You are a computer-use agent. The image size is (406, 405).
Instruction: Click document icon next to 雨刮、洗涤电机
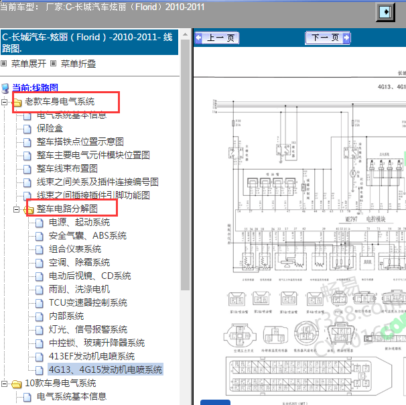(40, 290)
